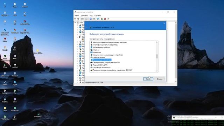Select Порты (COM и LPT)
224x126 pixels.
click(100, 65)
